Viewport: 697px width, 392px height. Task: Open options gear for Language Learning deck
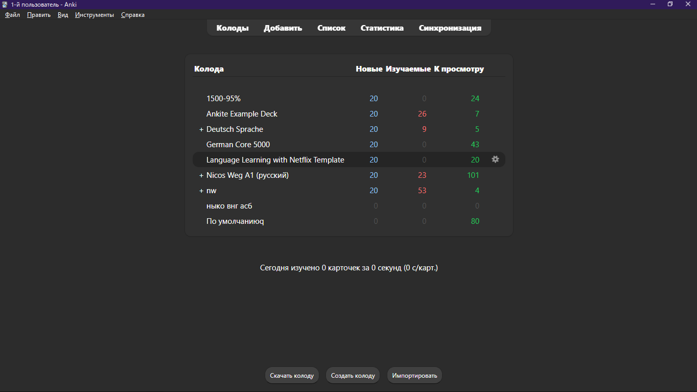(x=495, y=159)
